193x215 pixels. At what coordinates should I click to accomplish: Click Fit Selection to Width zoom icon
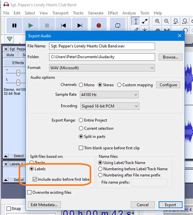176,21
